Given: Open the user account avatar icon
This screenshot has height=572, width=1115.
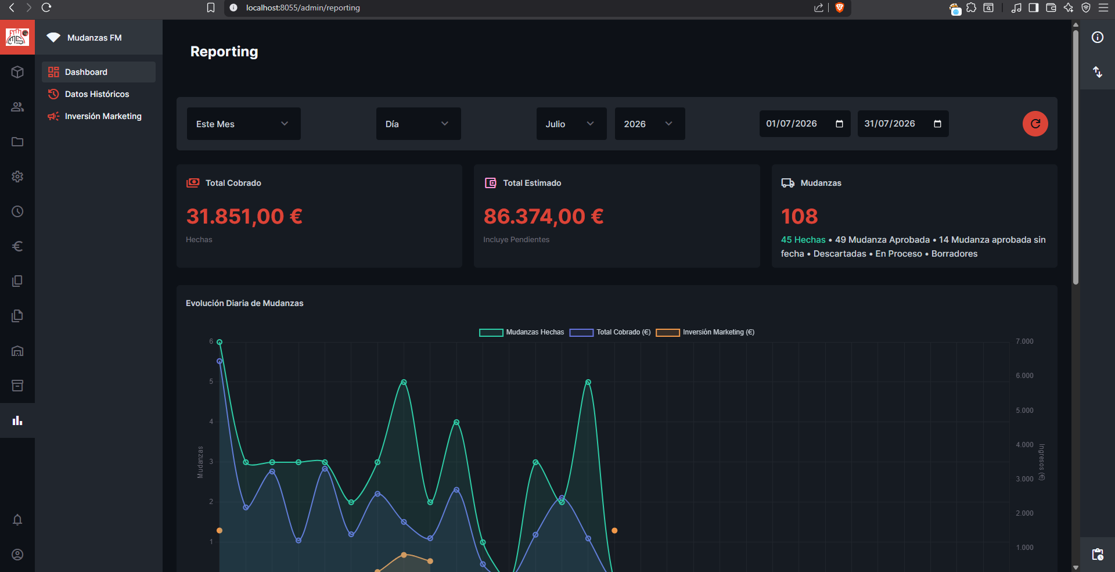Looking at the screenshot, I should coord(17,555).
